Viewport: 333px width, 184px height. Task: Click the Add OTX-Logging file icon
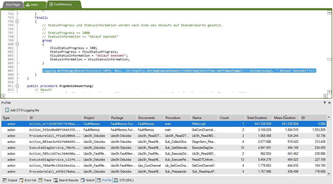click(x=7, y=110)
